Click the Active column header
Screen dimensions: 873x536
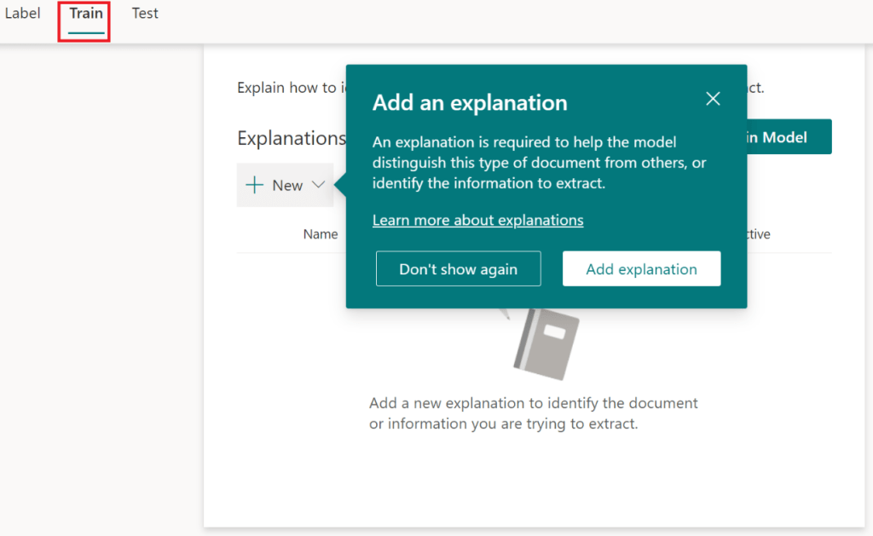[758, 234]
